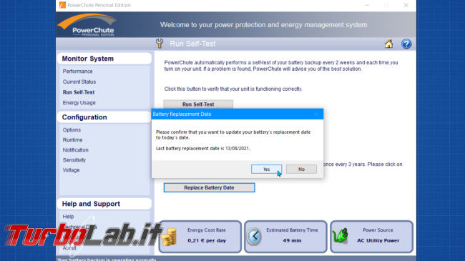465x261 pixels.
Task: Click the welcome banner text
Action: (x=264, y=25)
